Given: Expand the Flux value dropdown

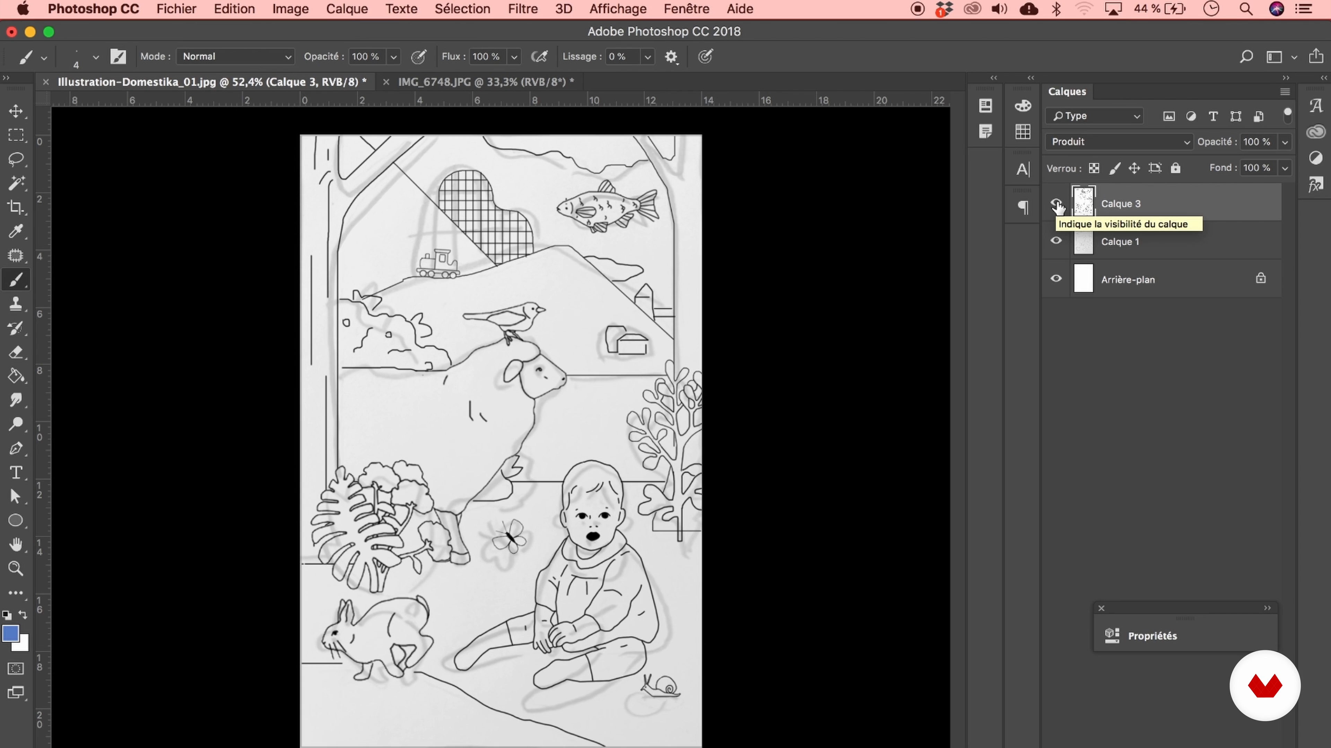Looking at the screenshot, I should click(514, 57).
